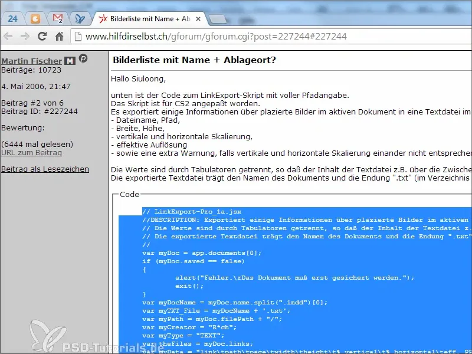Click the text Beiträge: 10723
The height and width of the screenshot is (354, 472).
[31, 70]
